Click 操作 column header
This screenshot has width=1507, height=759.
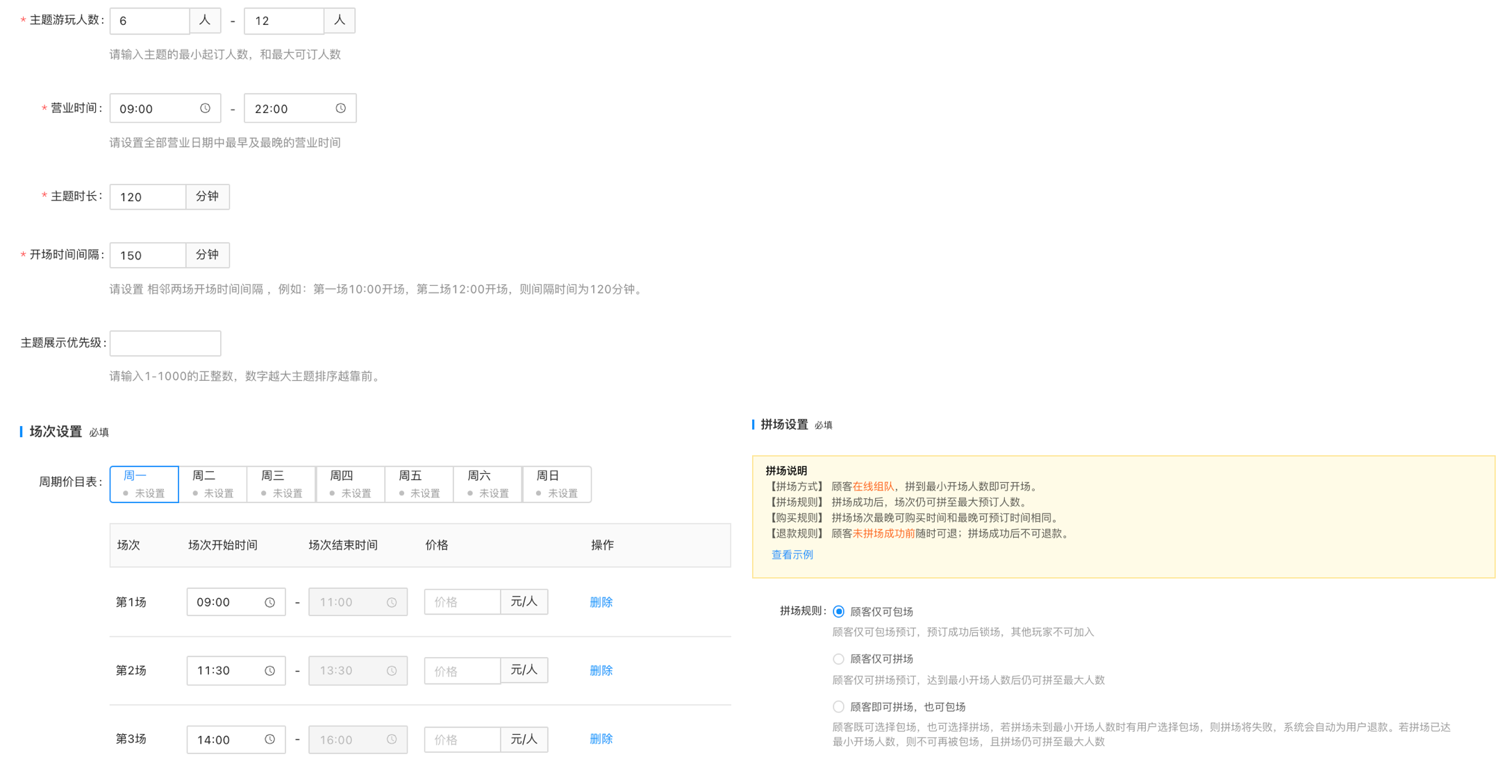[x=602, y=545]
